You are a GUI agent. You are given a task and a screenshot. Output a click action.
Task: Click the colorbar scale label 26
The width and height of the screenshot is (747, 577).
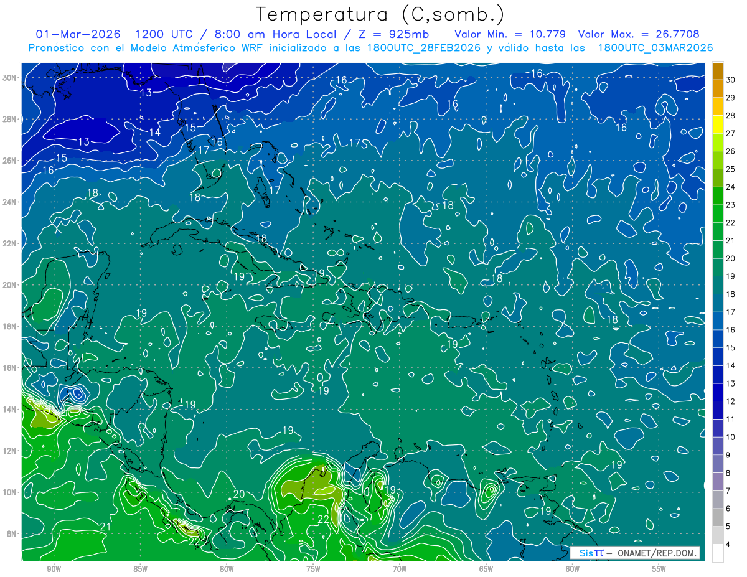[731, 151]
